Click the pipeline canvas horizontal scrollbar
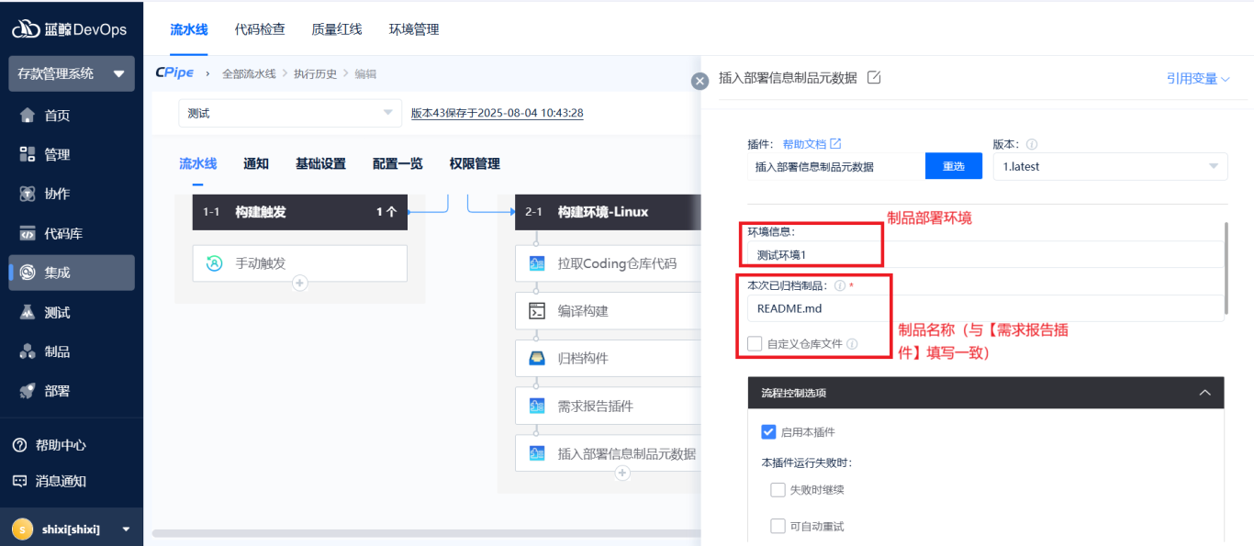1254x546 pixels. [x=427, y=533]
